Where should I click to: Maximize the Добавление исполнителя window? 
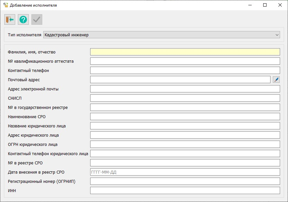click(x=265, y=5)
